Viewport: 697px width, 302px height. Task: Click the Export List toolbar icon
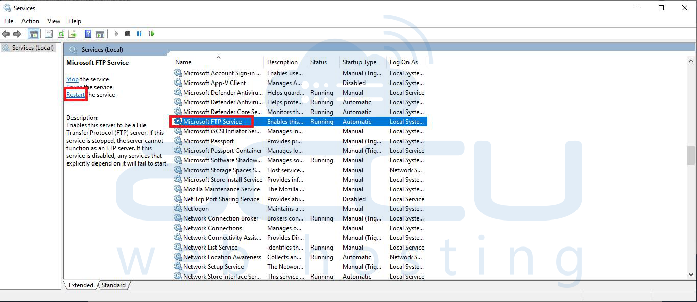73,34
